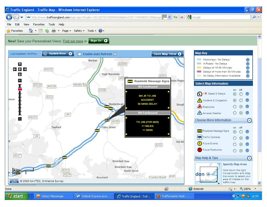
Task: Turn Future Events on
Action: tap(235, 144)
